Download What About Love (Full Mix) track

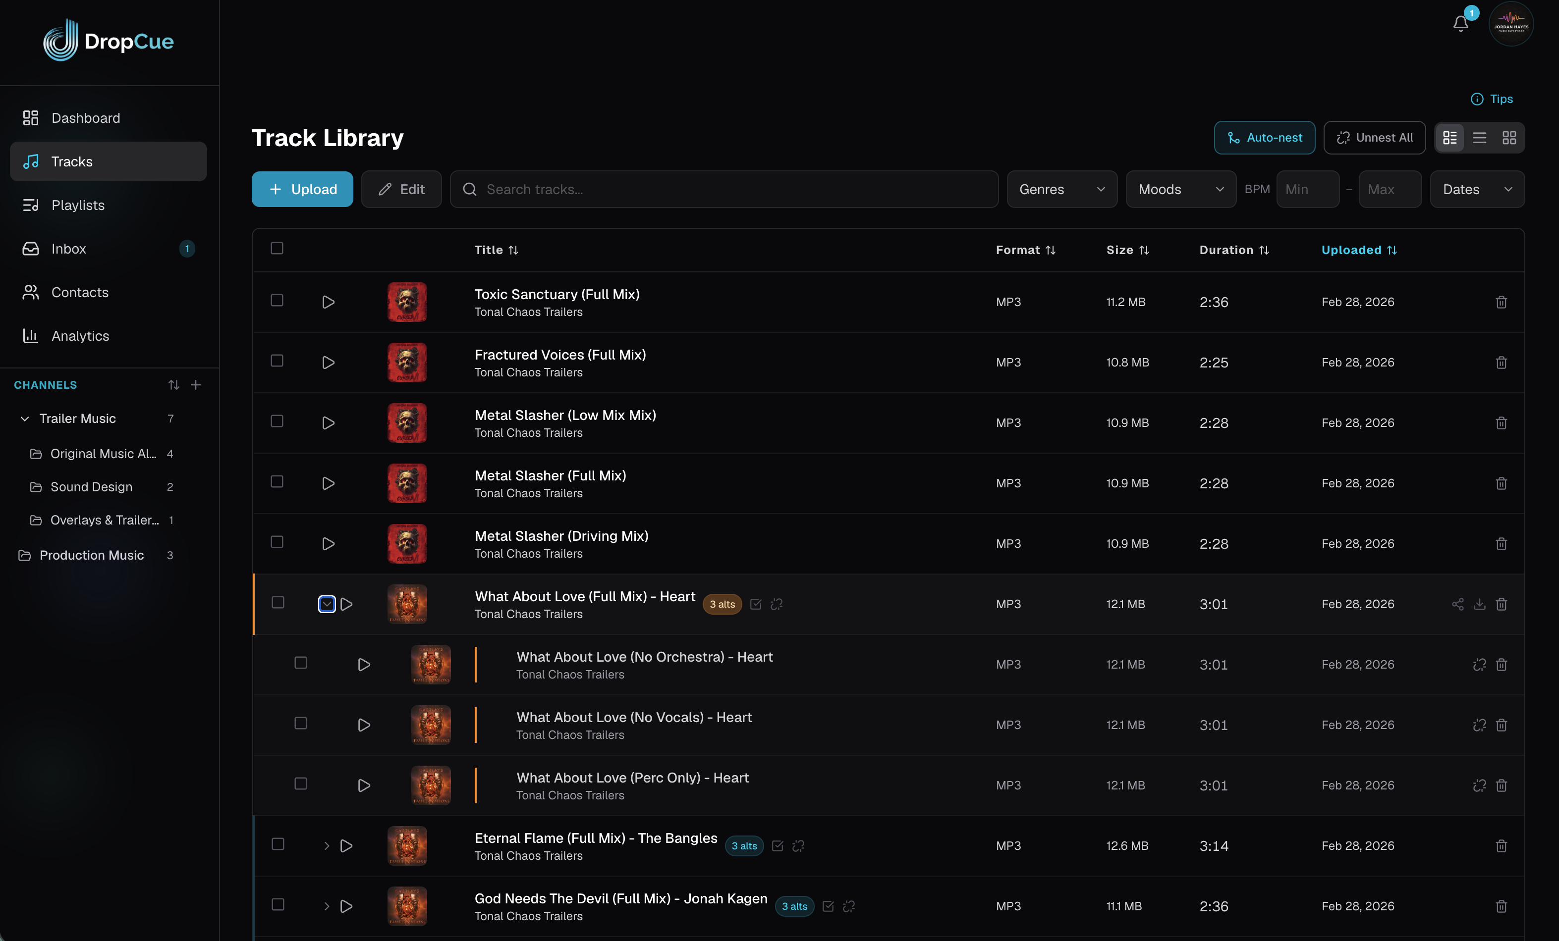click(x=1479, y=604)
